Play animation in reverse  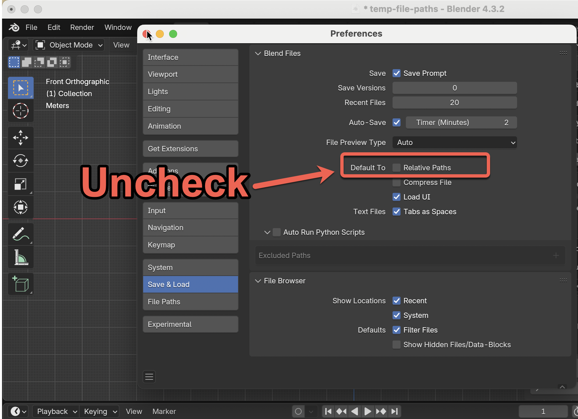click(355, 411)
